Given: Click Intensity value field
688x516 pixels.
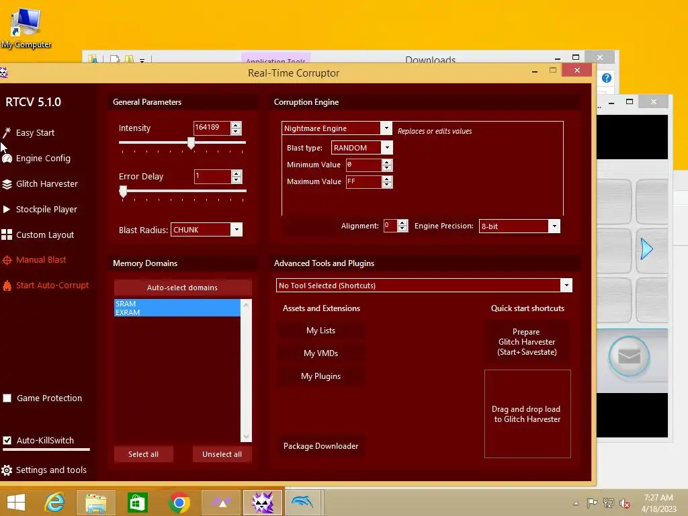Looking at the screenshot, I should tap(212, 128).
